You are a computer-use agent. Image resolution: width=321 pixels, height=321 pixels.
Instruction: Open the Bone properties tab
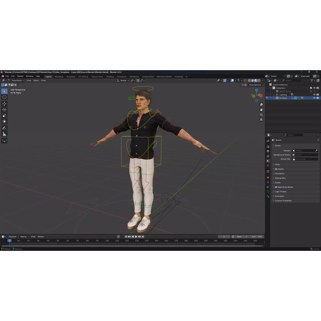click(x=268, y=196)
